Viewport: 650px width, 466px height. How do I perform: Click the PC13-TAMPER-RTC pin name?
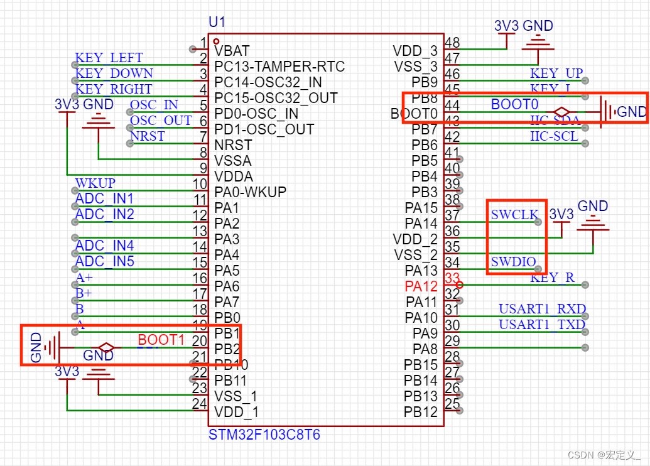(x=279, y=67)
